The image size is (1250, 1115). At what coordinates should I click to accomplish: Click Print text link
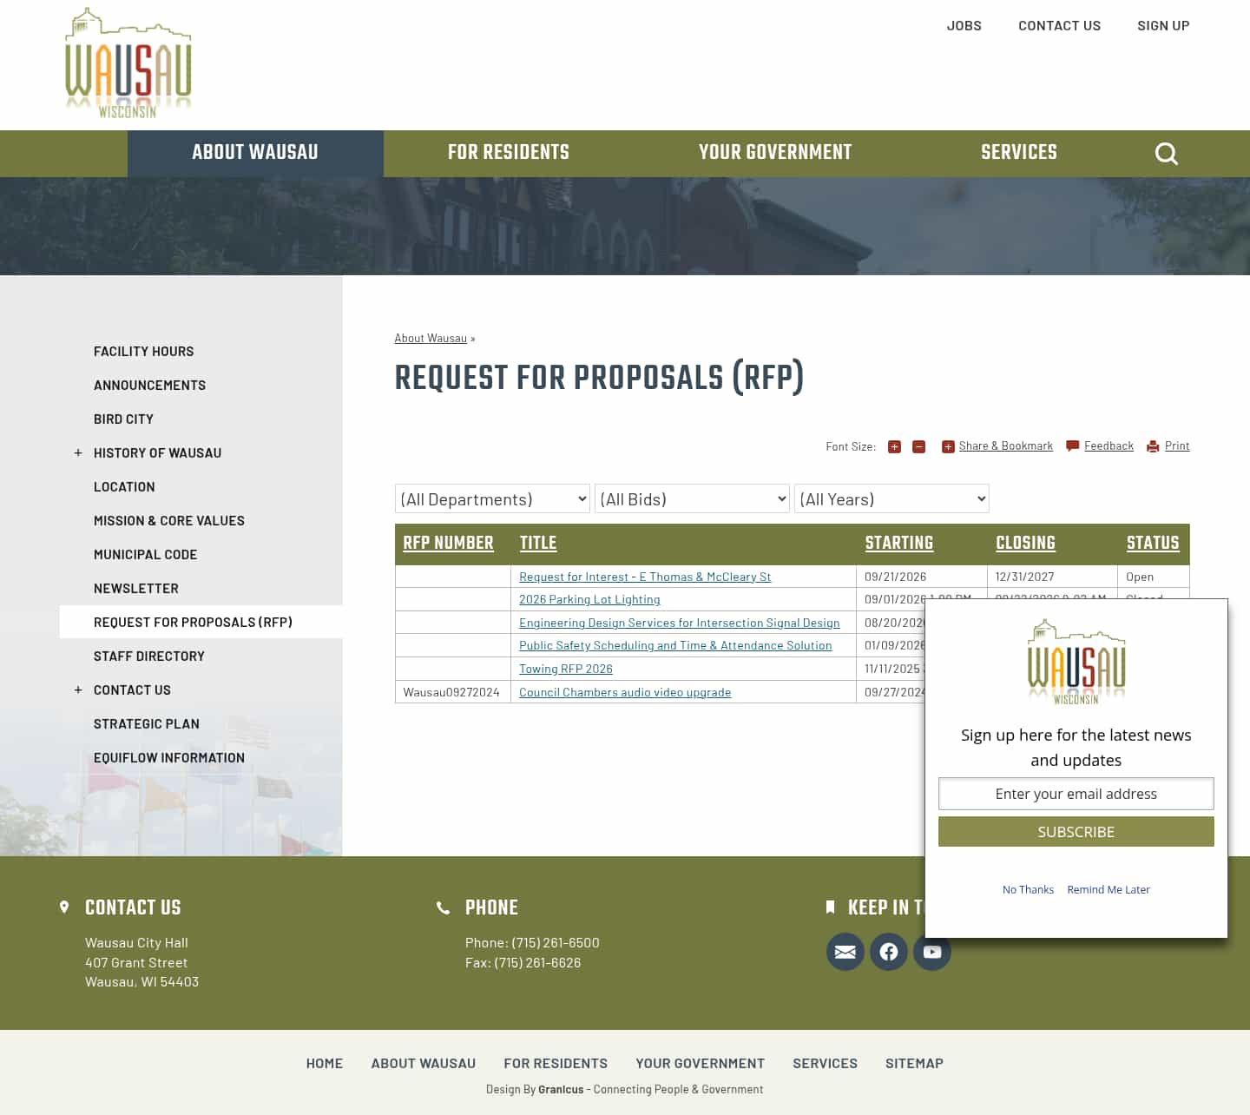1177,445
